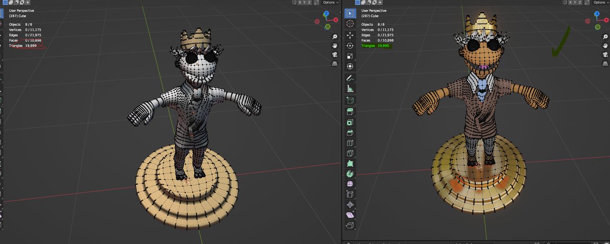610x244 pixels.
Task: Click the zoom magnifier icon in left viewport
Action: click(335, 37)
